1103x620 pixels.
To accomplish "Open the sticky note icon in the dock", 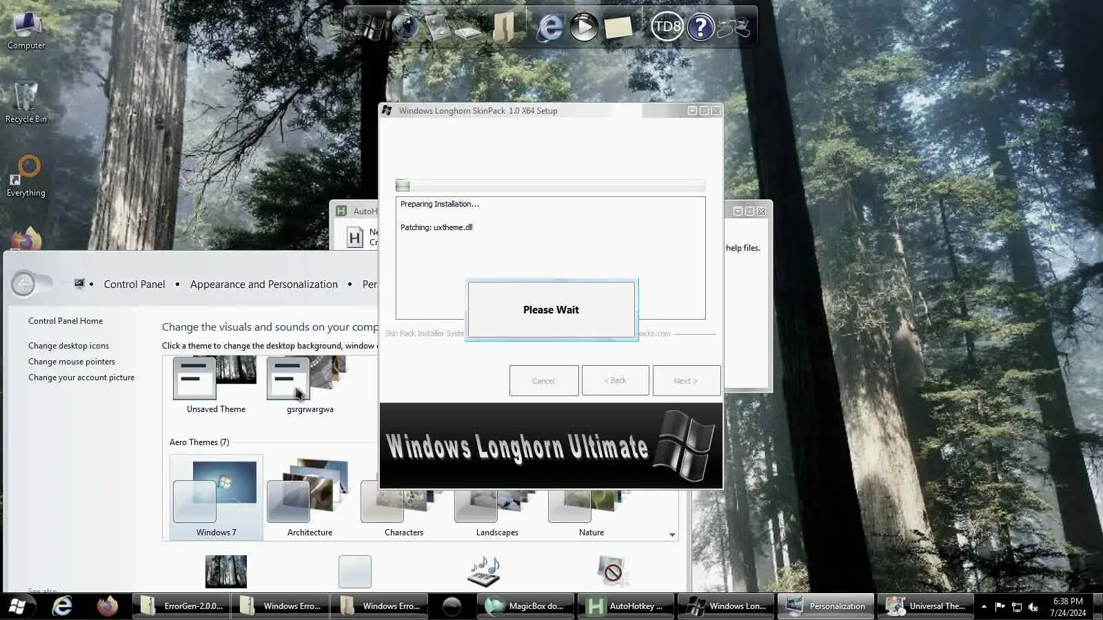I will pyautogui.click(x=618, y=27).
